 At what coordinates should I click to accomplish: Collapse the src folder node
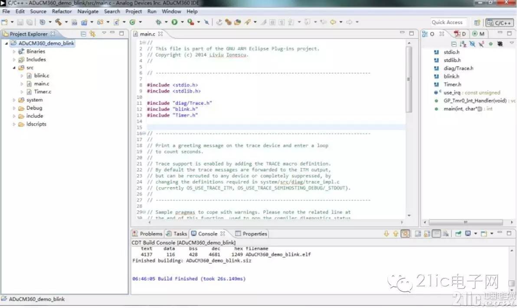pos(14,68)
